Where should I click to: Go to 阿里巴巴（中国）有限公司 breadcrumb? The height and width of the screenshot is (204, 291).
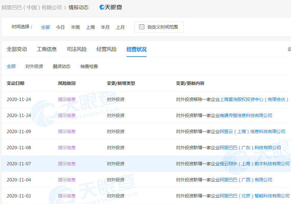coord(32,8)
